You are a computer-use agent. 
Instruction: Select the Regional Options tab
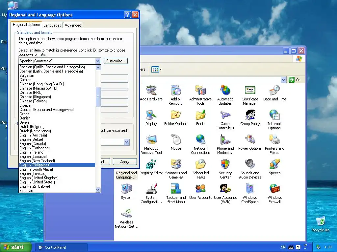coord(26,25)
